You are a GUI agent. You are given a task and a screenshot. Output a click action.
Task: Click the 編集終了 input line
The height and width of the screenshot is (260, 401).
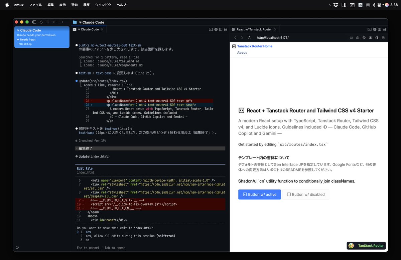(x=150, y=149)
